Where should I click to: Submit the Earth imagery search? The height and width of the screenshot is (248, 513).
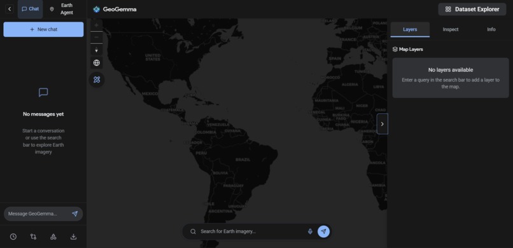point(323,231)
